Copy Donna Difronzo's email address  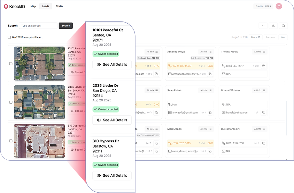click(x=264, y=112)
